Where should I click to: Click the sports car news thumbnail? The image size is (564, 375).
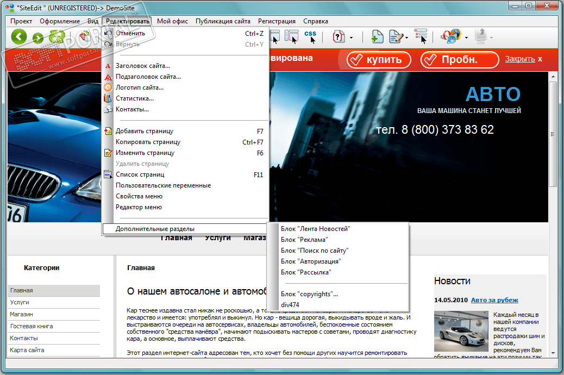460,332
